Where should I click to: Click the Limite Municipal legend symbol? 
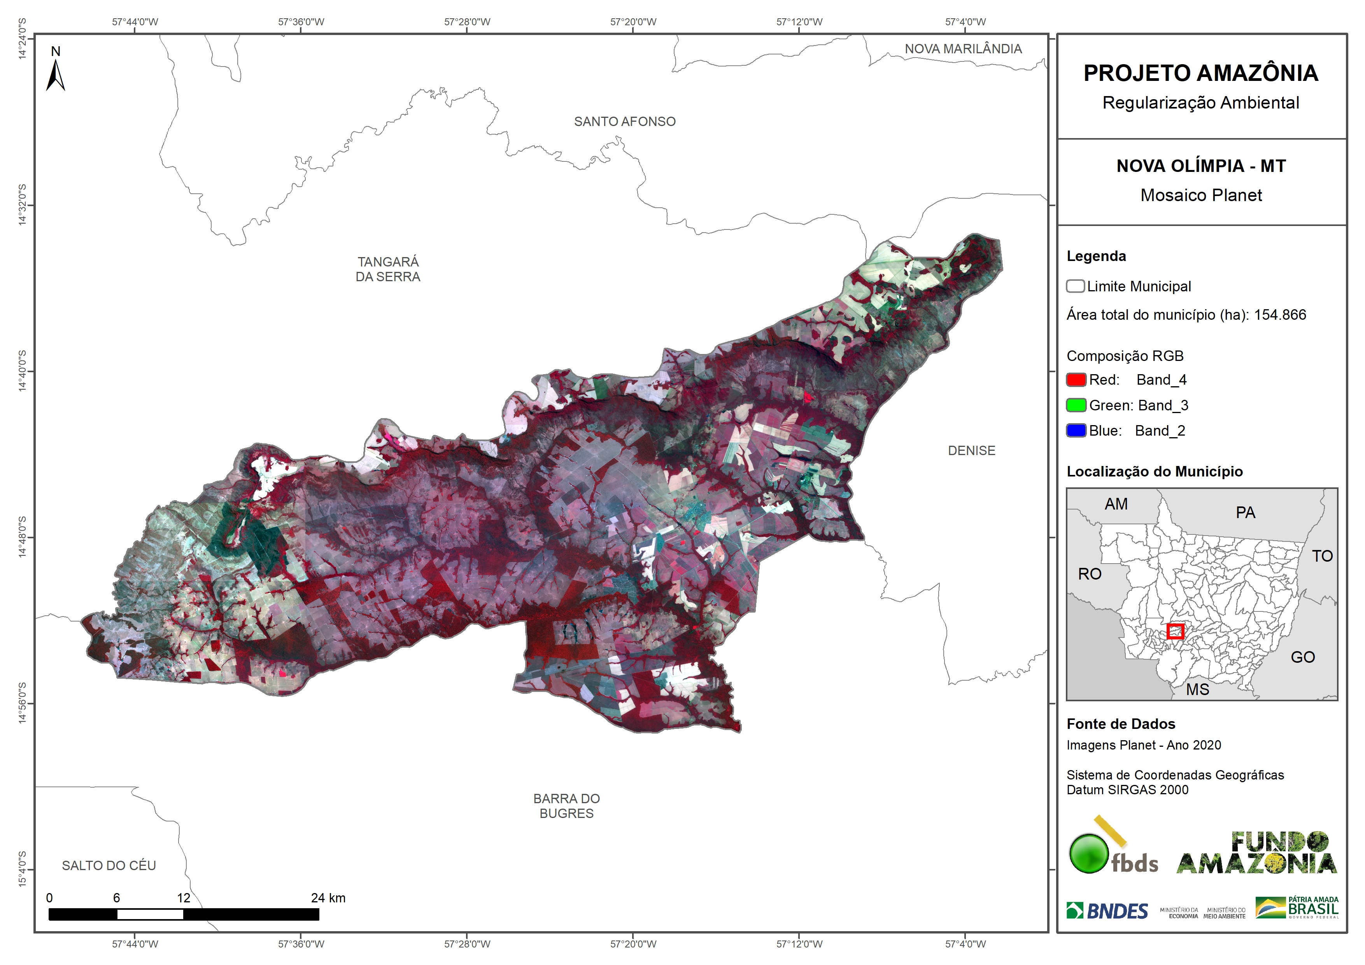(1075, 286)
